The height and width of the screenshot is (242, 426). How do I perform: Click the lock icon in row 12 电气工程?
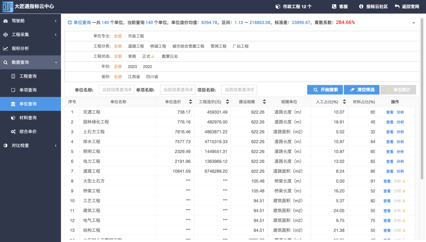tap(404, 220)
